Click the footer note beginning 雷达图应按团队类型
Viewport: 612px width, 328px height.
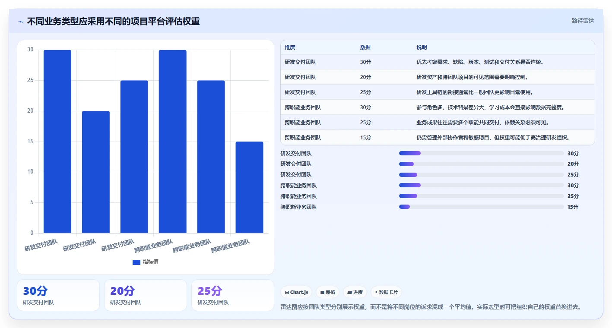431,307
